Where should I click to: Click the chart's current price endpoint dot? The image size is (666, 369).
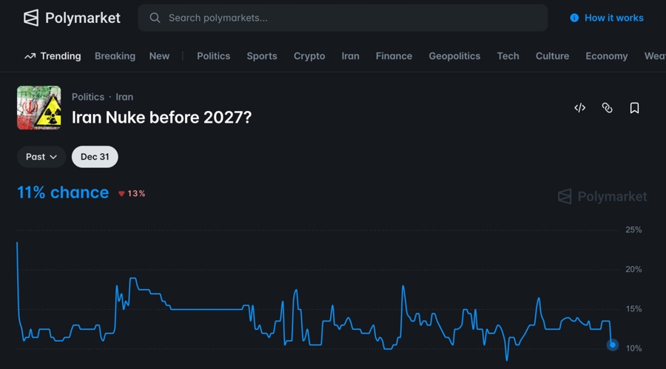tap(613, 345)
